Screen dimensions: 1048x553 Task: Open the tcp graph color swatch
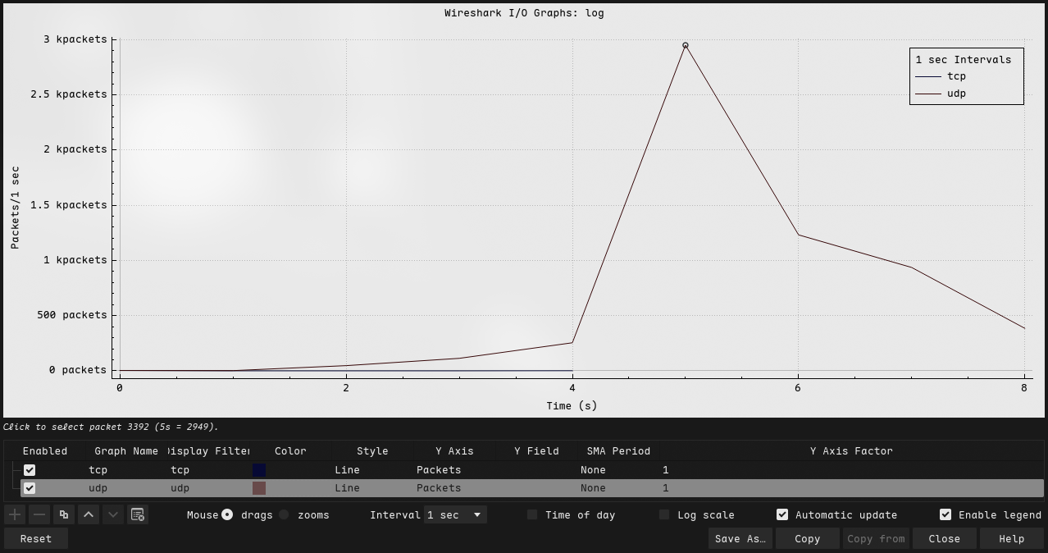click(x=259, y=470)
